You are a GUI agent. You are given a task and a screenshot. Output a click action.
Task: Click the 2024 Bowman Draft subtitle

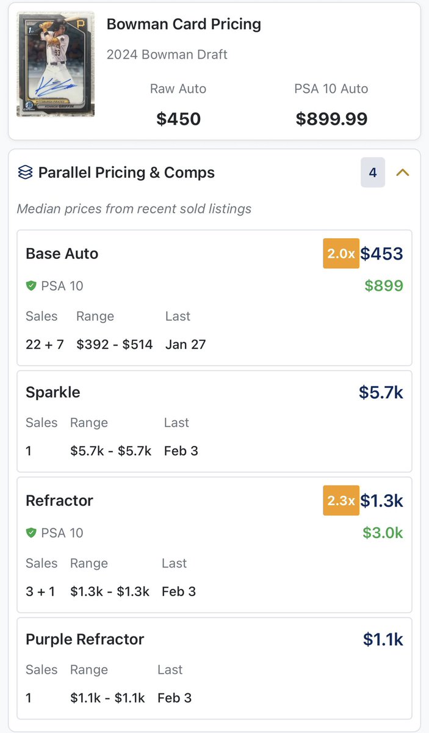(x=167, y=54)
